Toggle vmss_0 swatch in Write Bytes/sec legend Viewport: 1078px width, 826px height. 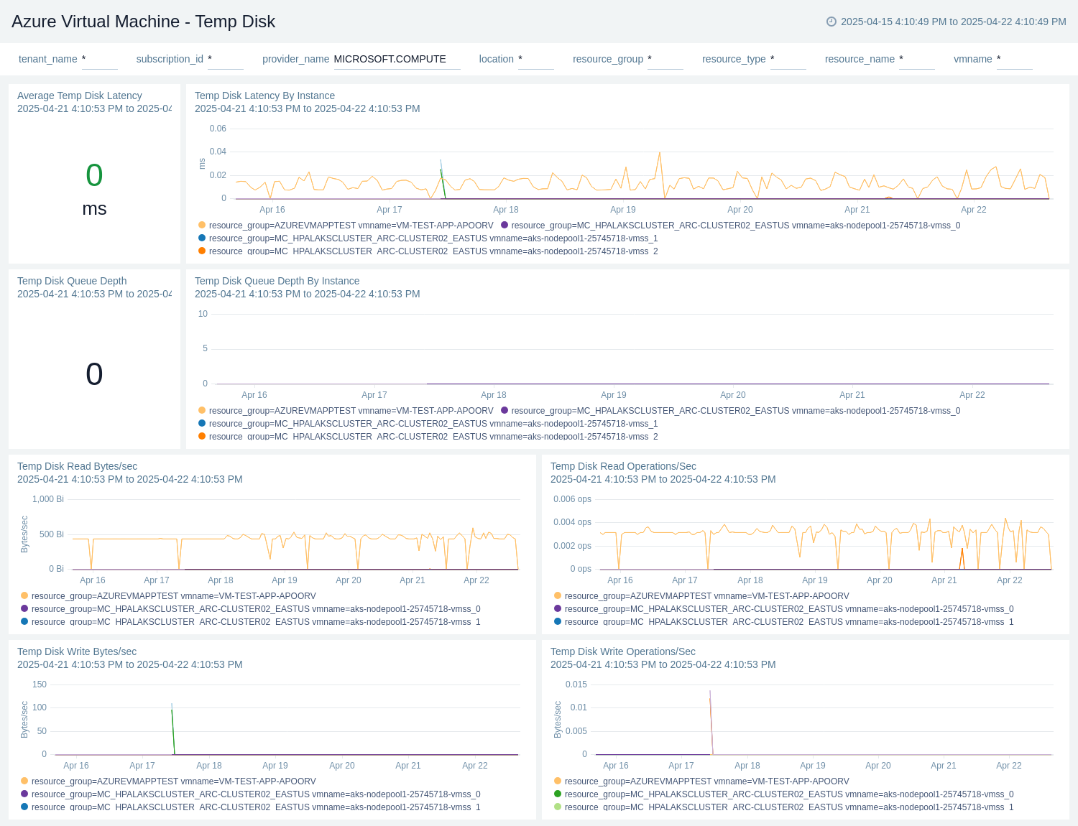click(x=24, y=794)
